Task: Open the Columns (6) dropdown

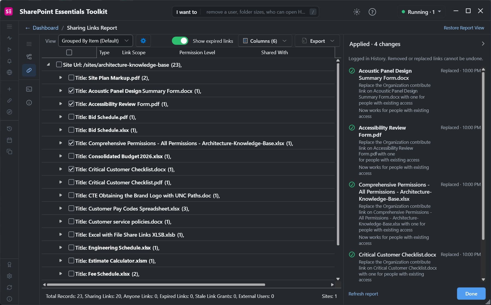Action: (265, 41)
